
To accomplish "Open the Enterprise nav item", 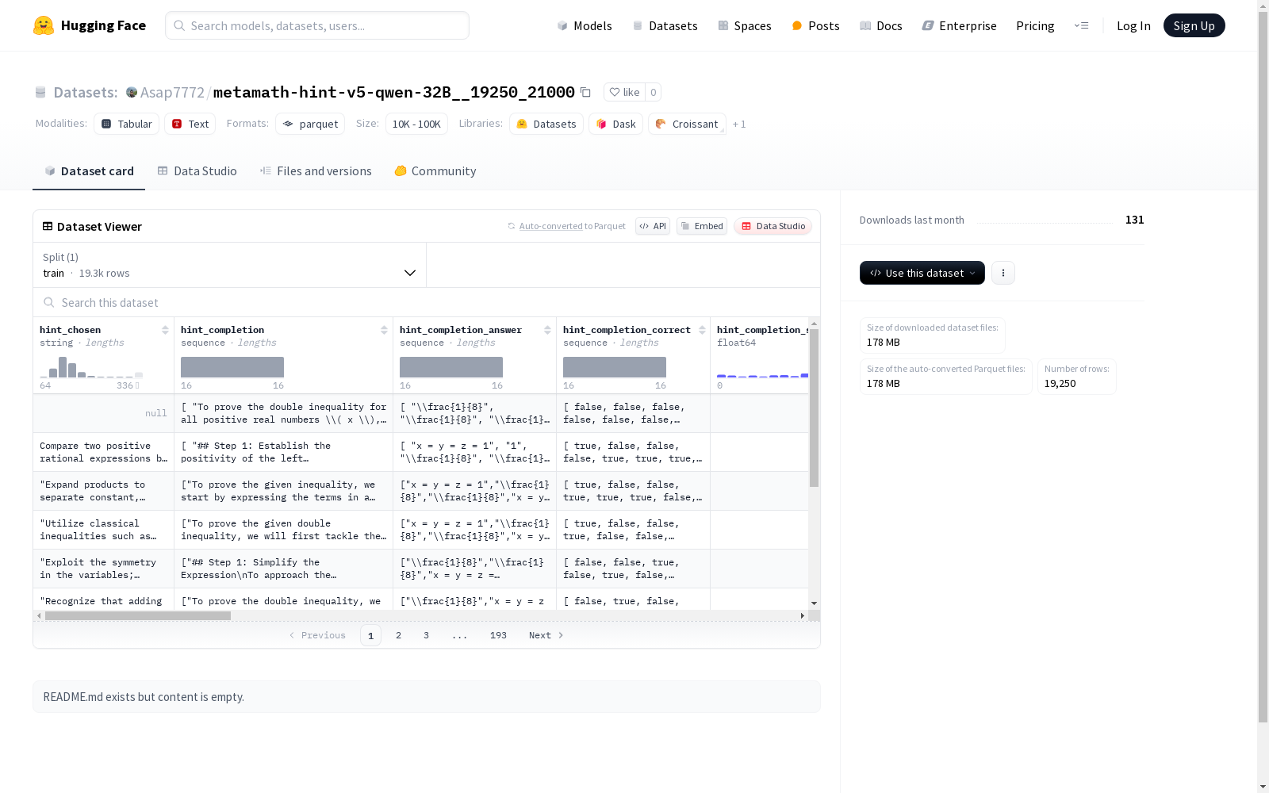I will (x=960, y=25).
